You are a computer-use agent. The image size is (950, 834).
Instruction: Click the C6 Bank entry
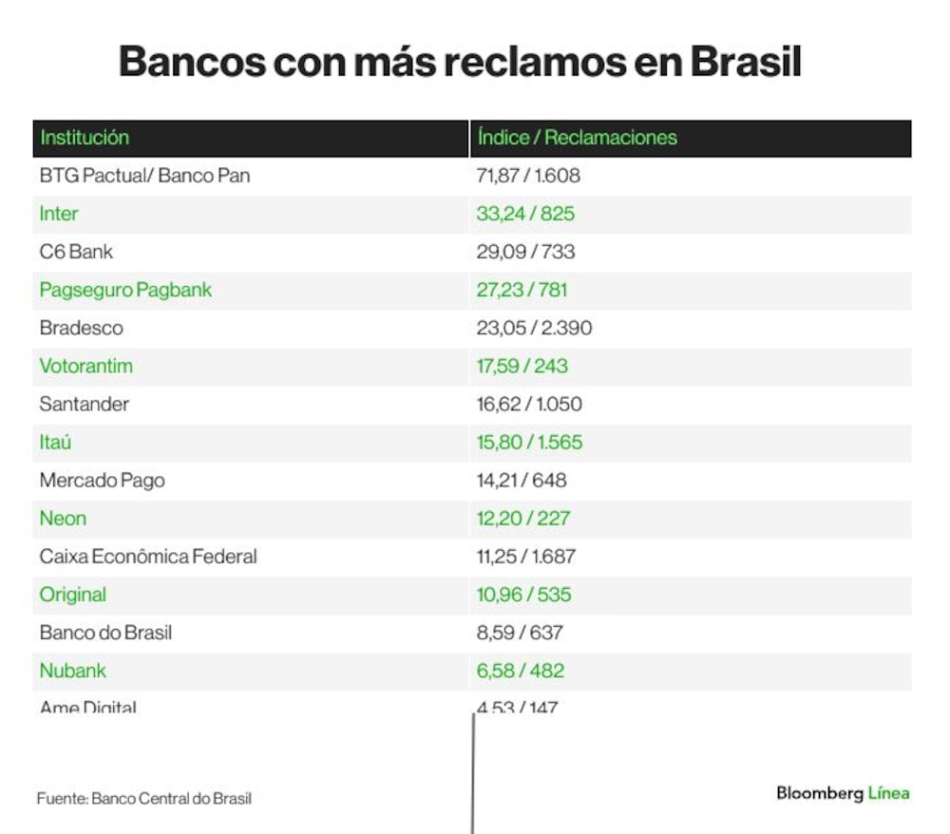(76, 252)
